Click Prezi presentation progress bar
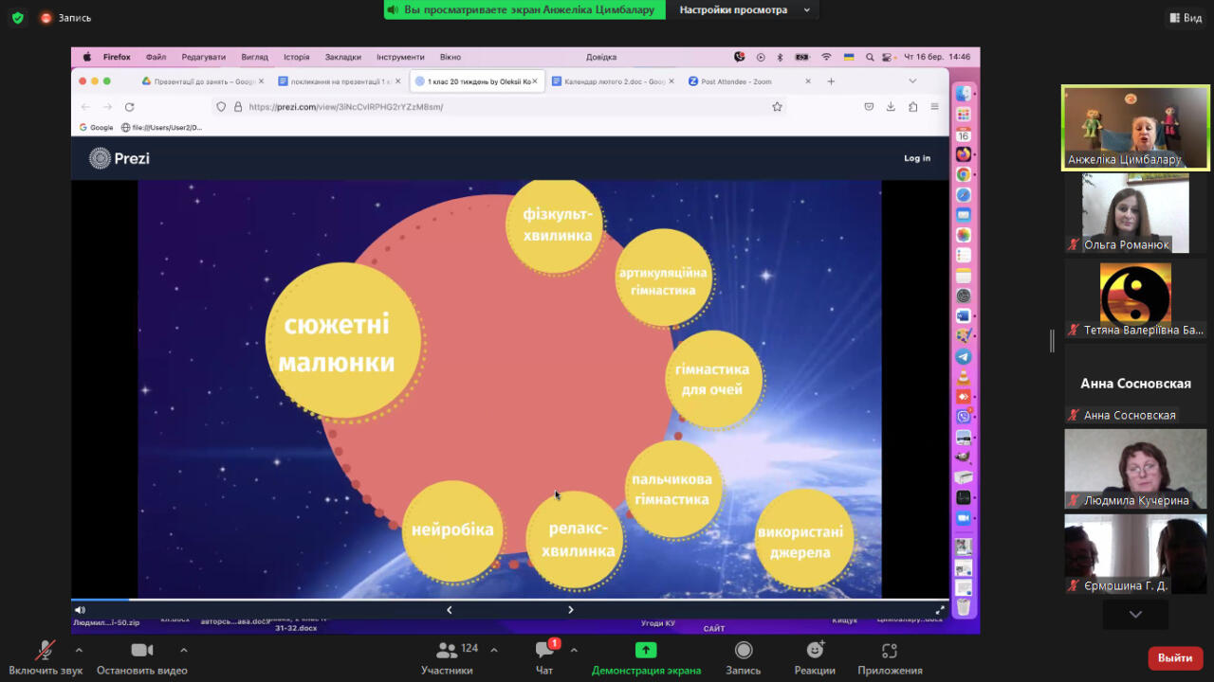The image size is (1214, 682). [x=509, y=600]
